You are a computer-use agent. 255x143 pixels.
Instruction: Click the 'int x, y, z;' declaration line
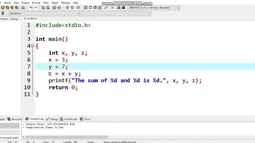68,53
